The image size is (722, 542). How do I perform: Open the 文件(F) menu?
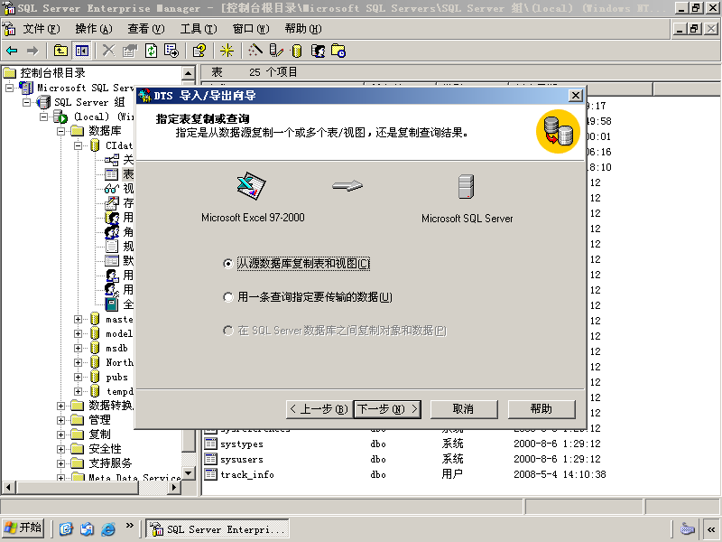click(42, 29)
